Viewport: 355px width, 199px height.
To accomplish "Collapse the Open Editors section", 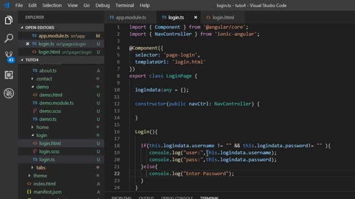I will [22, 28].
